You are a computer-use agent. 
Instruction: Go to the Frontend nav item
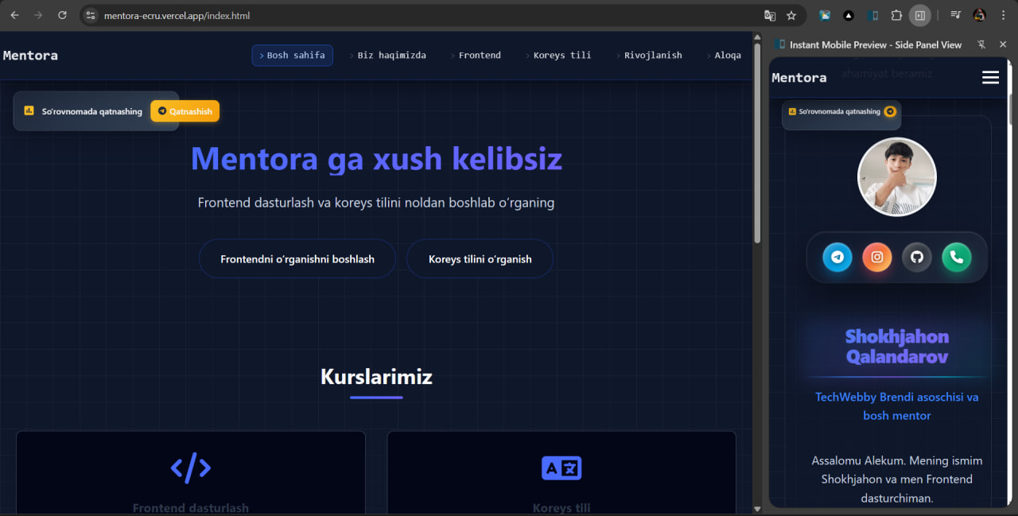click(x=479, y=56)
